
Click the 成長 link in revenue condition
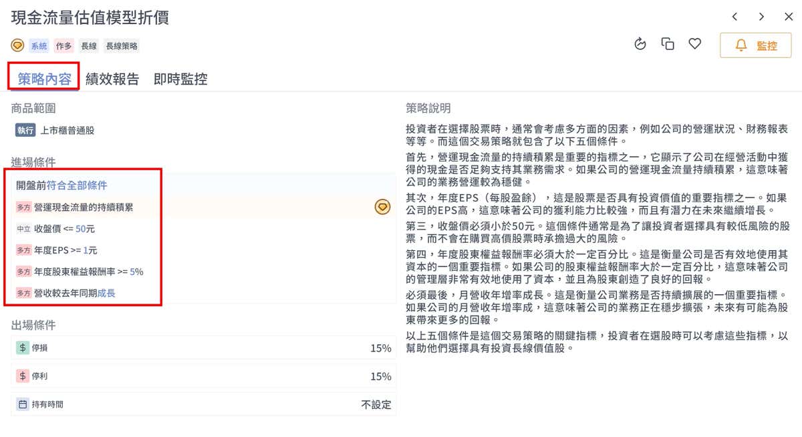106,293
